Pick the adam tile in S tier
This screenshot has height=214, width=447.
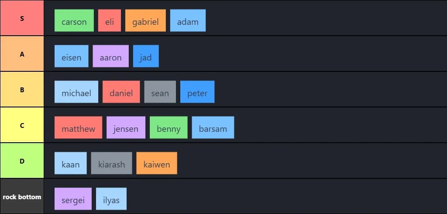point(188,20)
